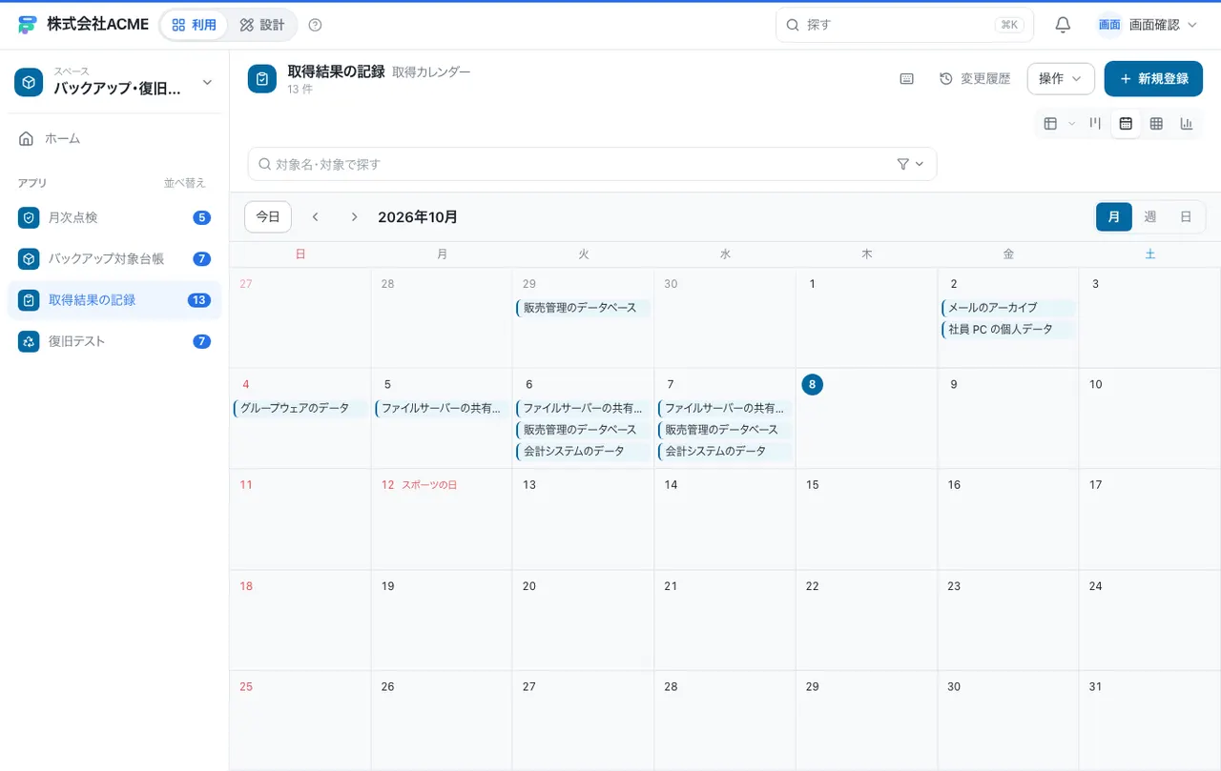Open 社員 PC の個人データ event
The image size is (1221, 771).
1008,330
